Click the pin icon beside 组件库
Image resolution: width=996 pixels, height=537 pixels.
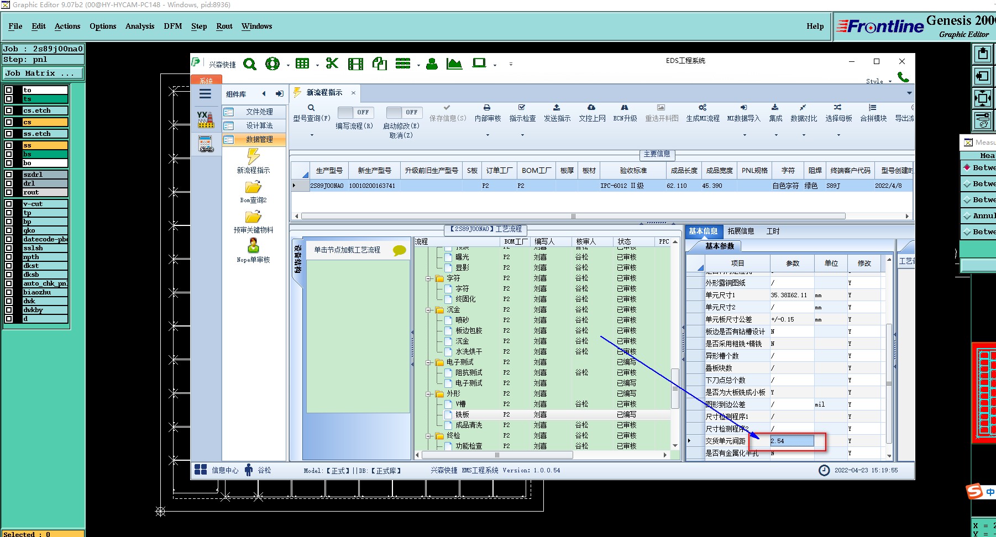tap(280, 94)
